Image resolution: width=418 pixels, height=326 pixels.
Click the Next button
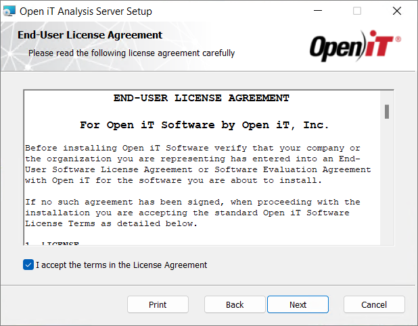[298, 304]
